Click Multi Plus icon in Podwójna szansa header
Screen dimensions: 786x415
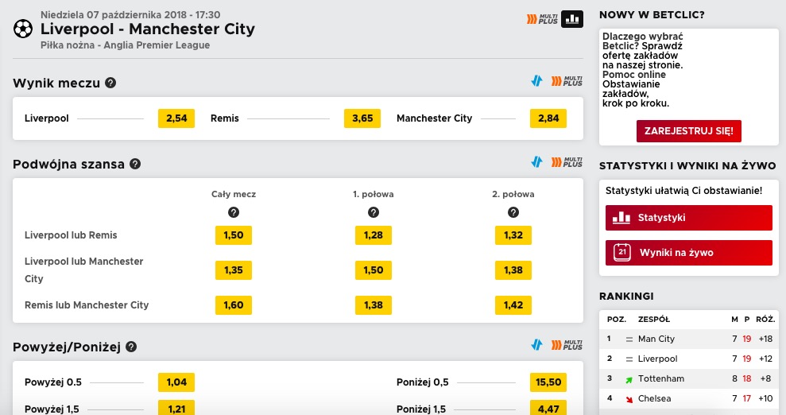tap(567, 162)
